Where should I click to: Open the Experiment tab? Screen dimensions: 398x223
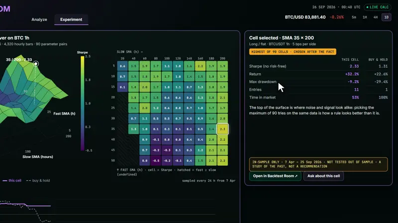coord(71,19)
